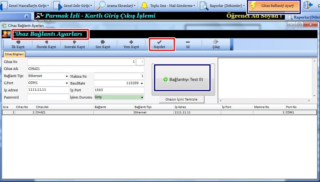Delete record using Sil minus icon
320x182 pixels.
pos(188,44)
